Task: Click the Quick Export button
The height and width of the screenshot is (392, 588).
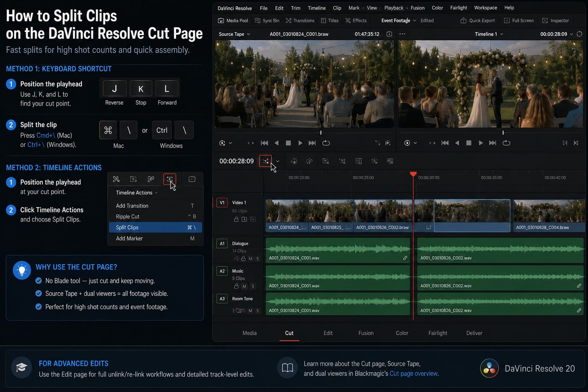Action: [477, 21]
